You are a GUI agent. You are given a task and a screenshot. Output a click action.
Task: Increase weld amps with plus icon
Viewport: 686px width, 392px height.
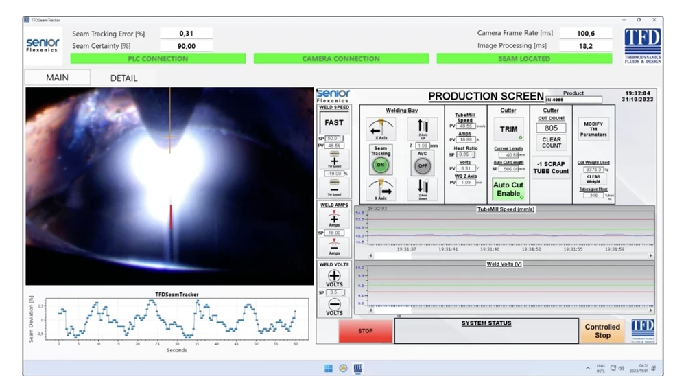point(334,218)
